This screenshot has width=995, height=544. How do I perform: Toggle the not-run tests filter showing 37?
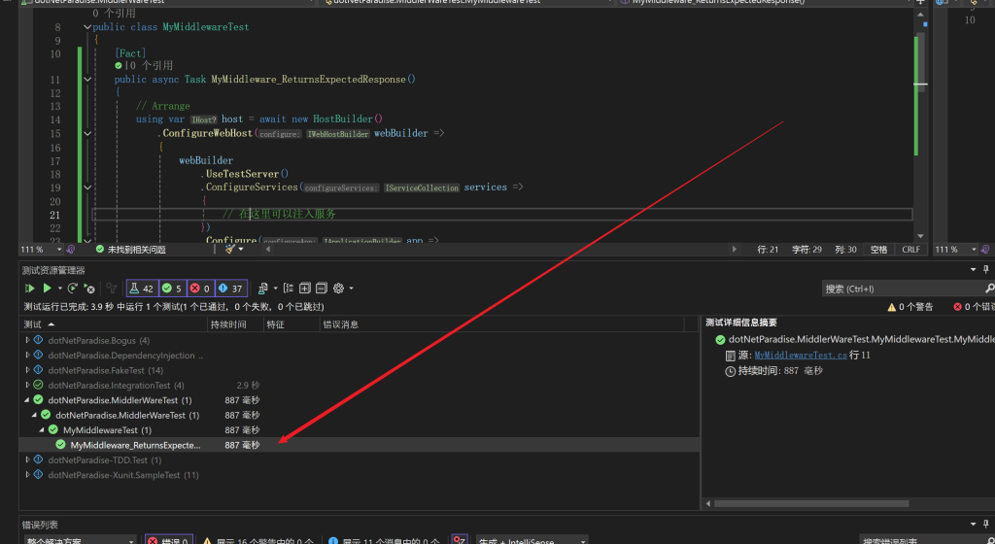[x=231, y=289]
